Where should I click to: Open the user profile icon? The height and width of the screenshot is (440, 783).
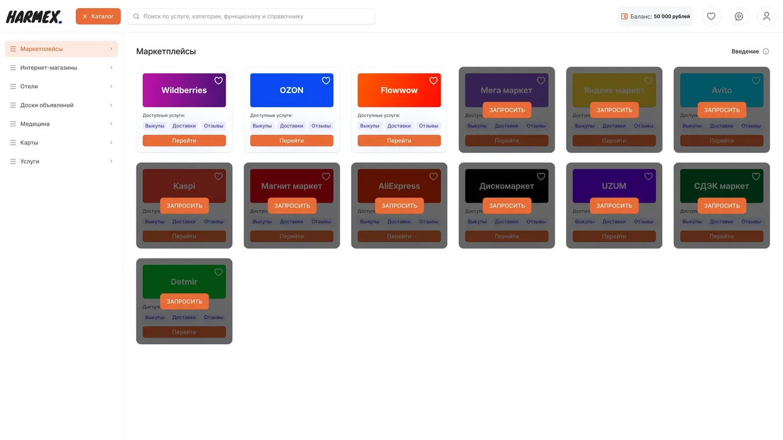[767, 16]
